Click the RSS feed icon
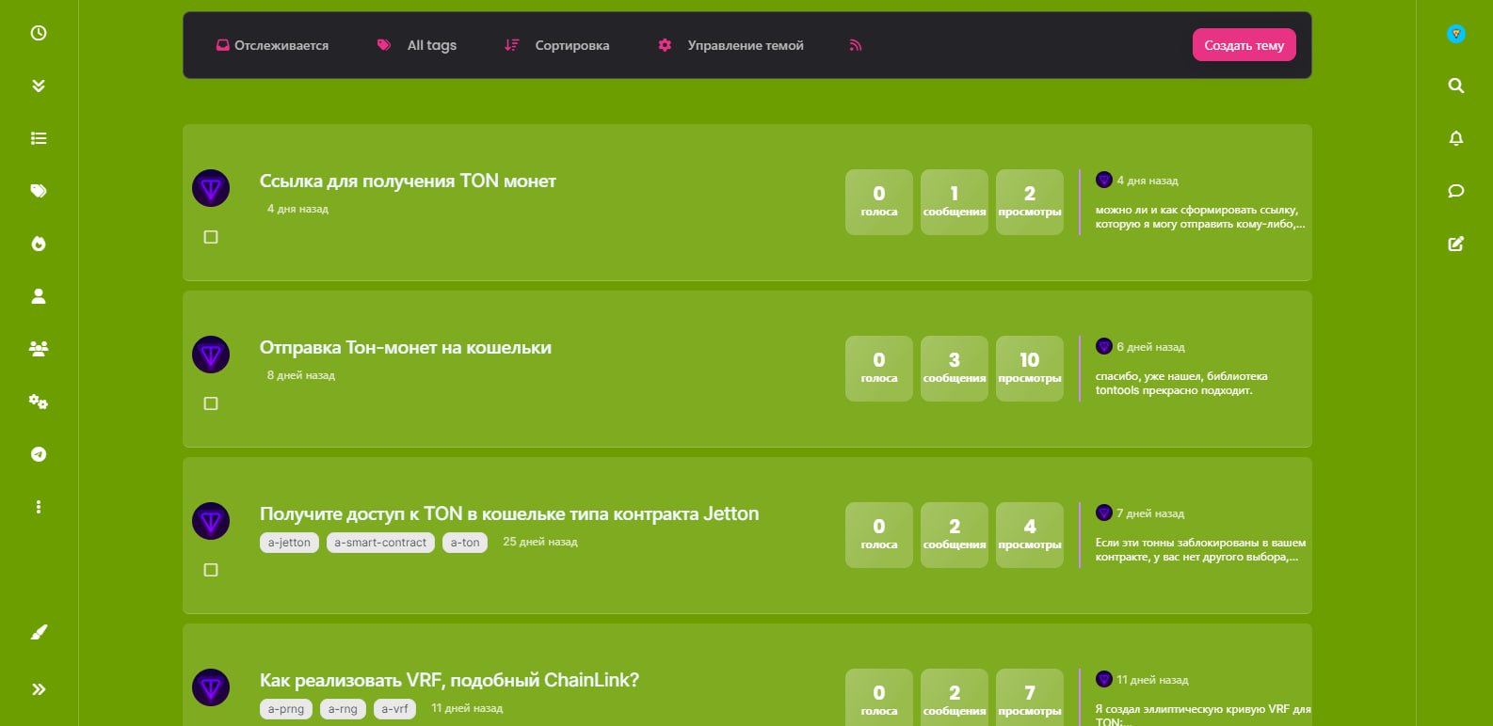This screenshot has width=1493, height=726. pos(855,45)
